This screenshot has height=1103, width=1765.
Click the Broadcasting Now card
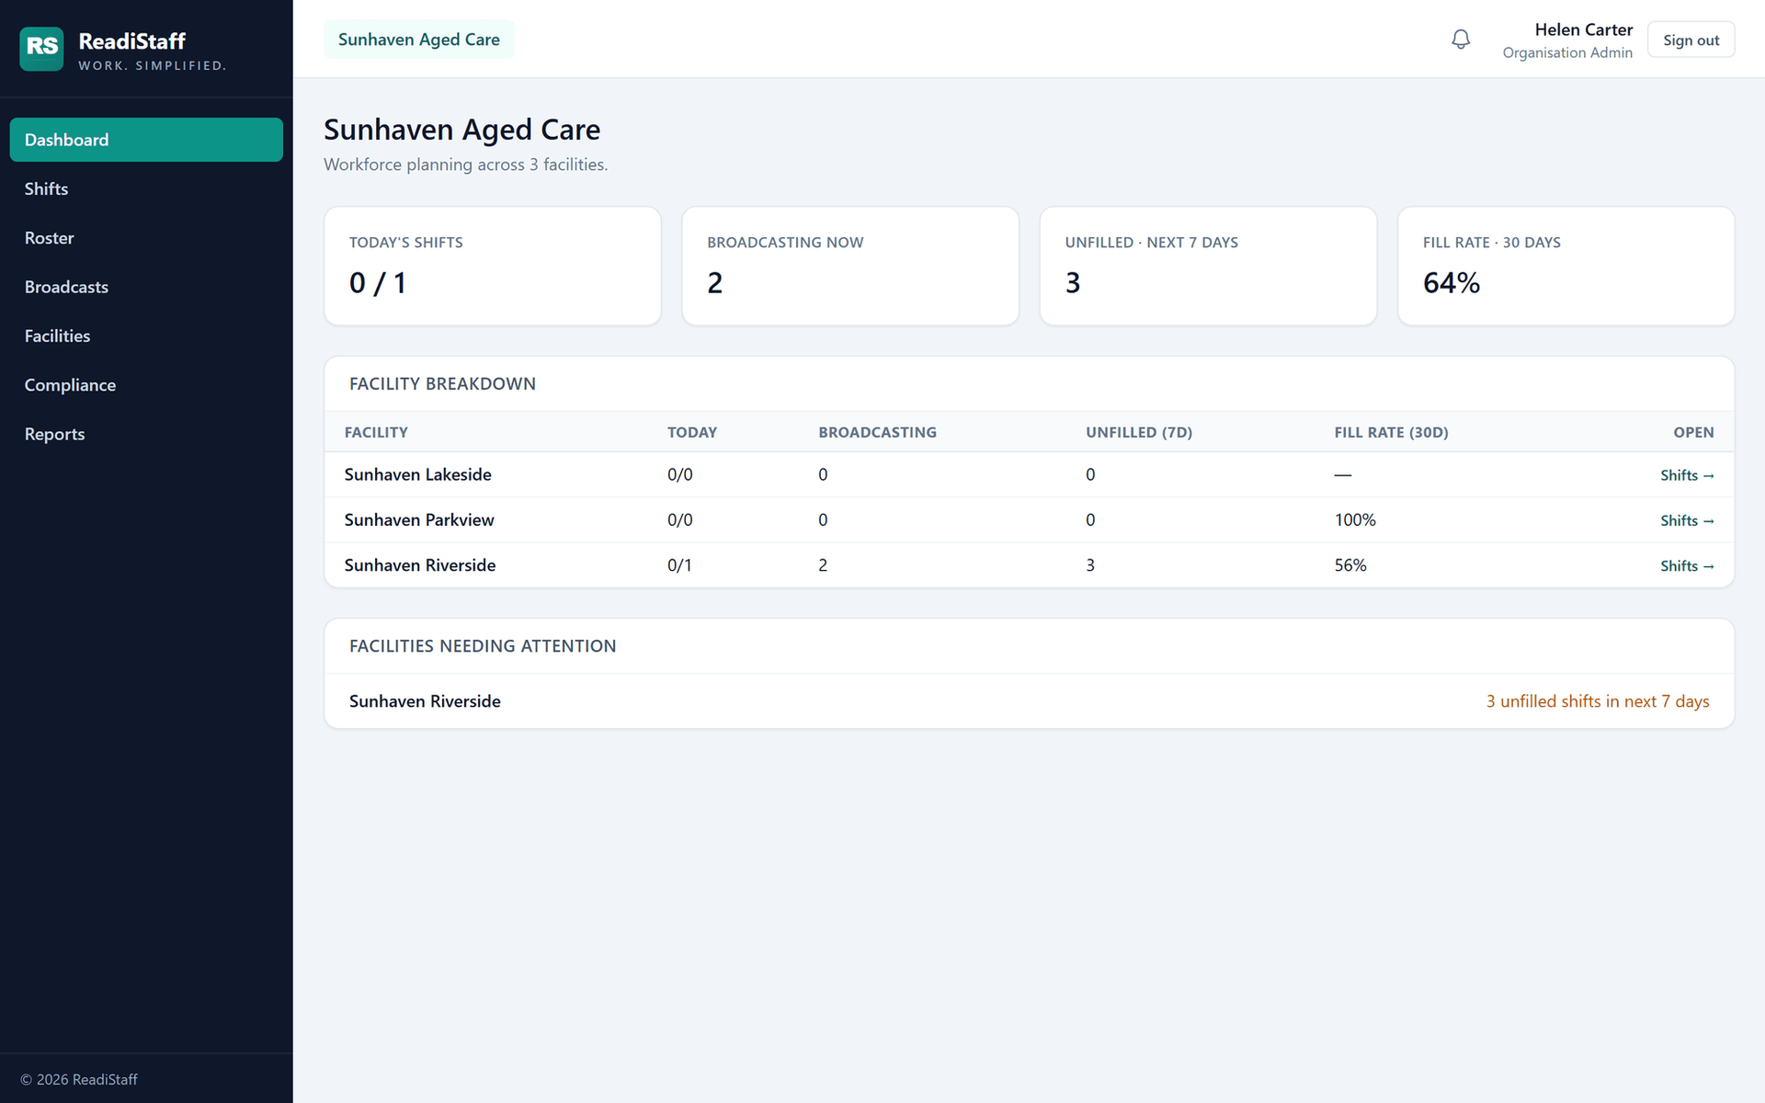coord(850,266)
